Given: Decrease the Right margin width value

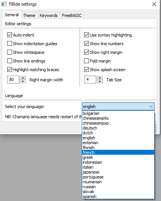Looking at the screenshot, I should (23, 82).
